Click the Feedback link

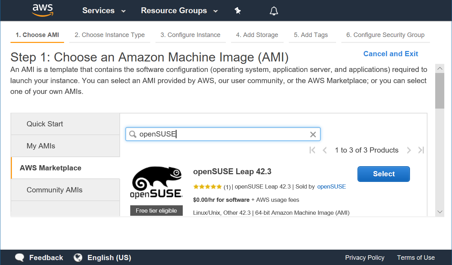point(46,258)
